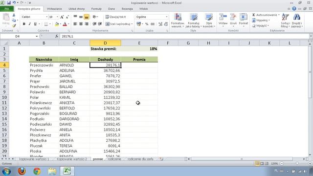Click the Znajdź i zaznacz binoculars icon
The image size is (313, 176).
pyautogui.click(x=297, y=17)
